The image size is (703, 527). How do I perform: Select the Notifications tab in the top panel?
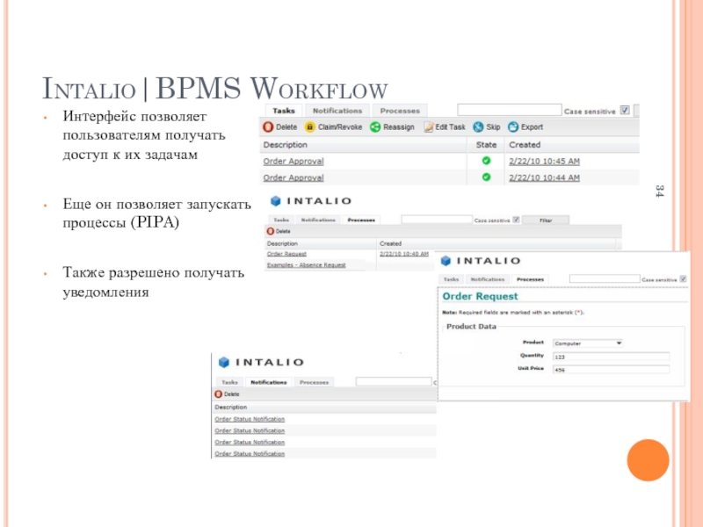(x=337, y=111)
